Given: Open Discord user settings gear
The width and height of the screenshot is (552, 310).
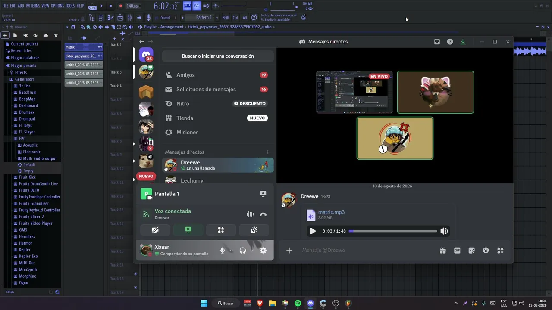Looking at the screenshot, I should [x=263, y=250].
